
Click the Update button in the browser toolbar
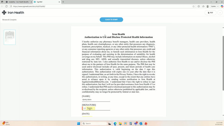pyautogui.click(x=213, y=6)
